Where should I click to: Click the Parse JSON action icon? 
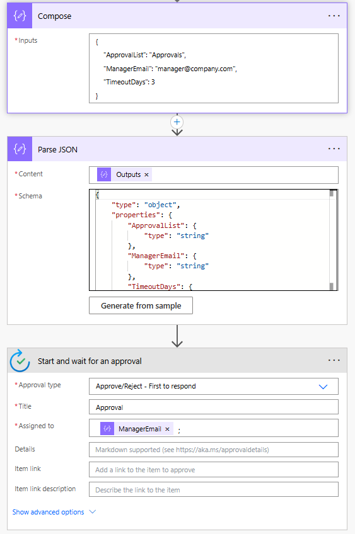(20, 149)
